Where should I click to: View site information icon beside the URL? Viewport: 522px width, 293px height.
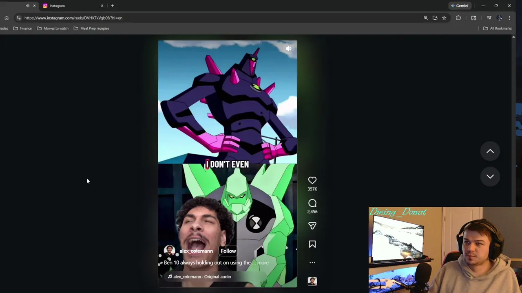pos(18,18)
